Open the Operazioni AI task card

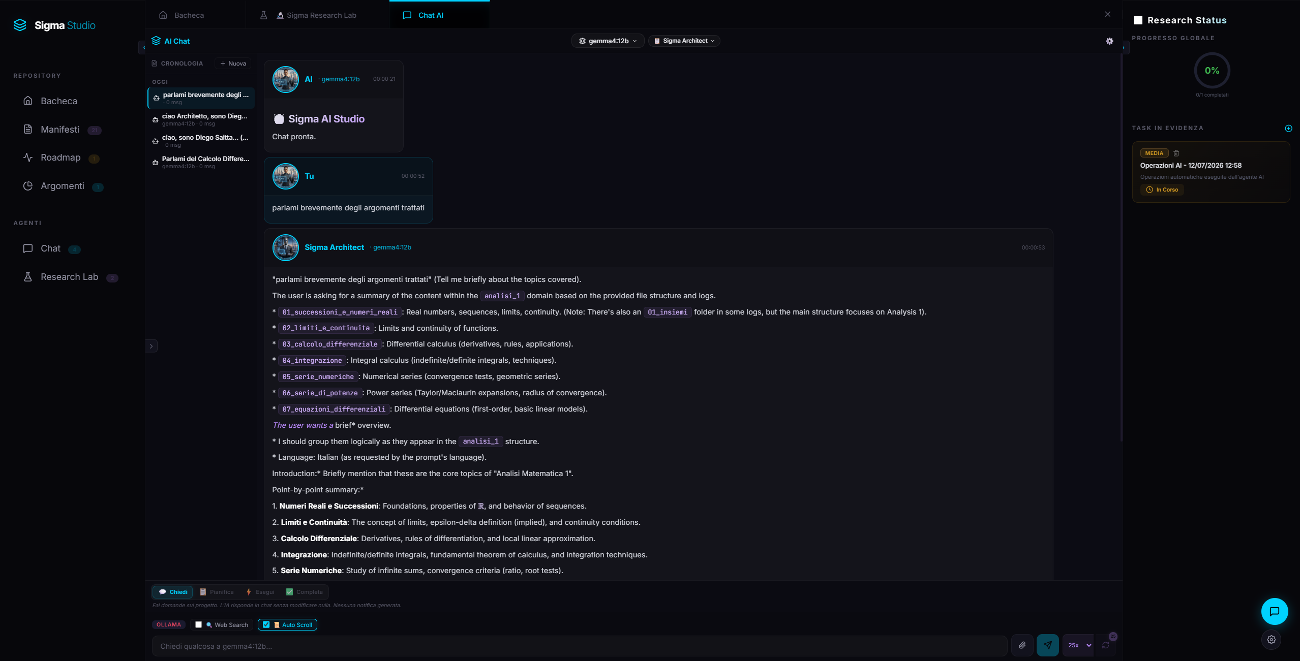click(1211, 172)
